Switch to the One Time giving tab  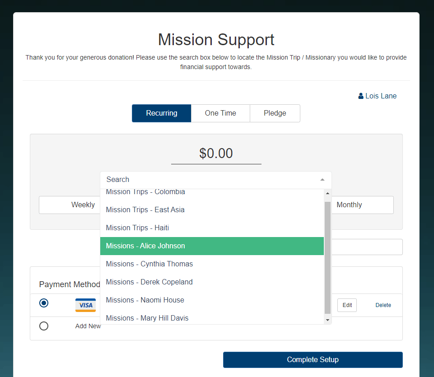(220, 113)
